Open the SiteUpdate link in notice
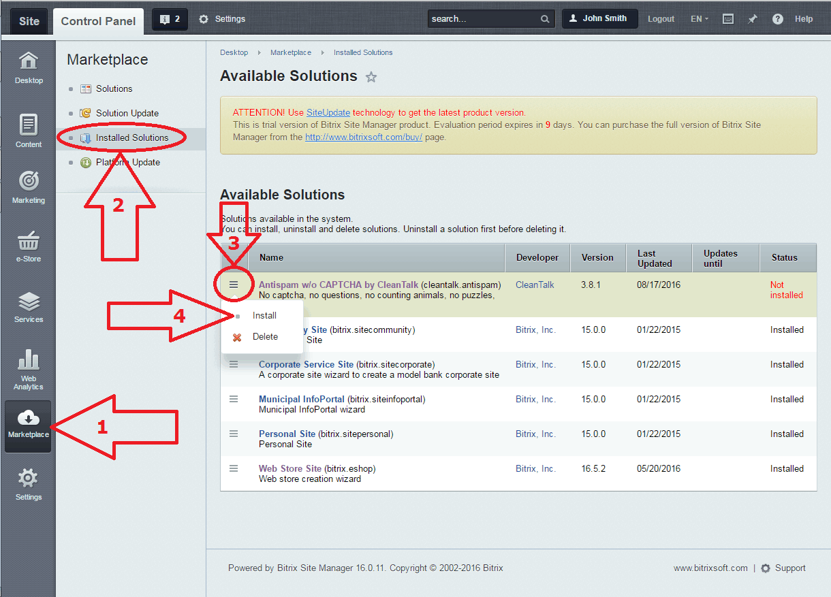Viewport: 831px width, 597px height. (328, 112)
